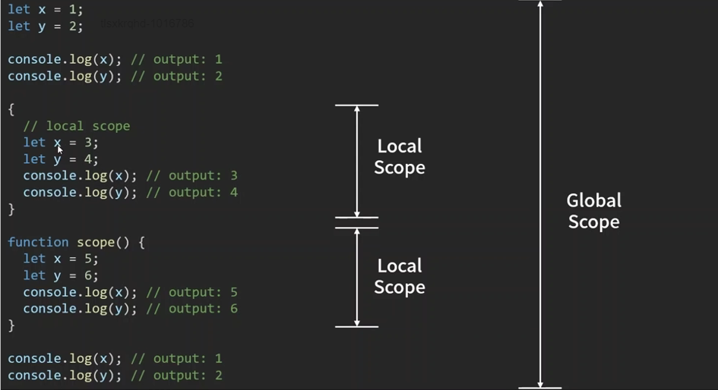
Task: Click the line "let x = 5;"
Action: click(61, 259)
